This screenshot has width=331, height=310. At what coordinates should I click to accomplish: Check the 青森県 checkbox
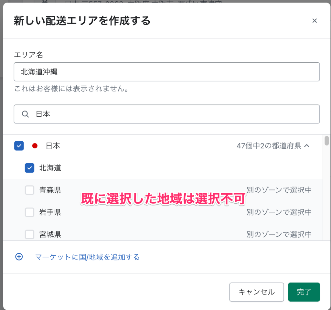(29, 190)
